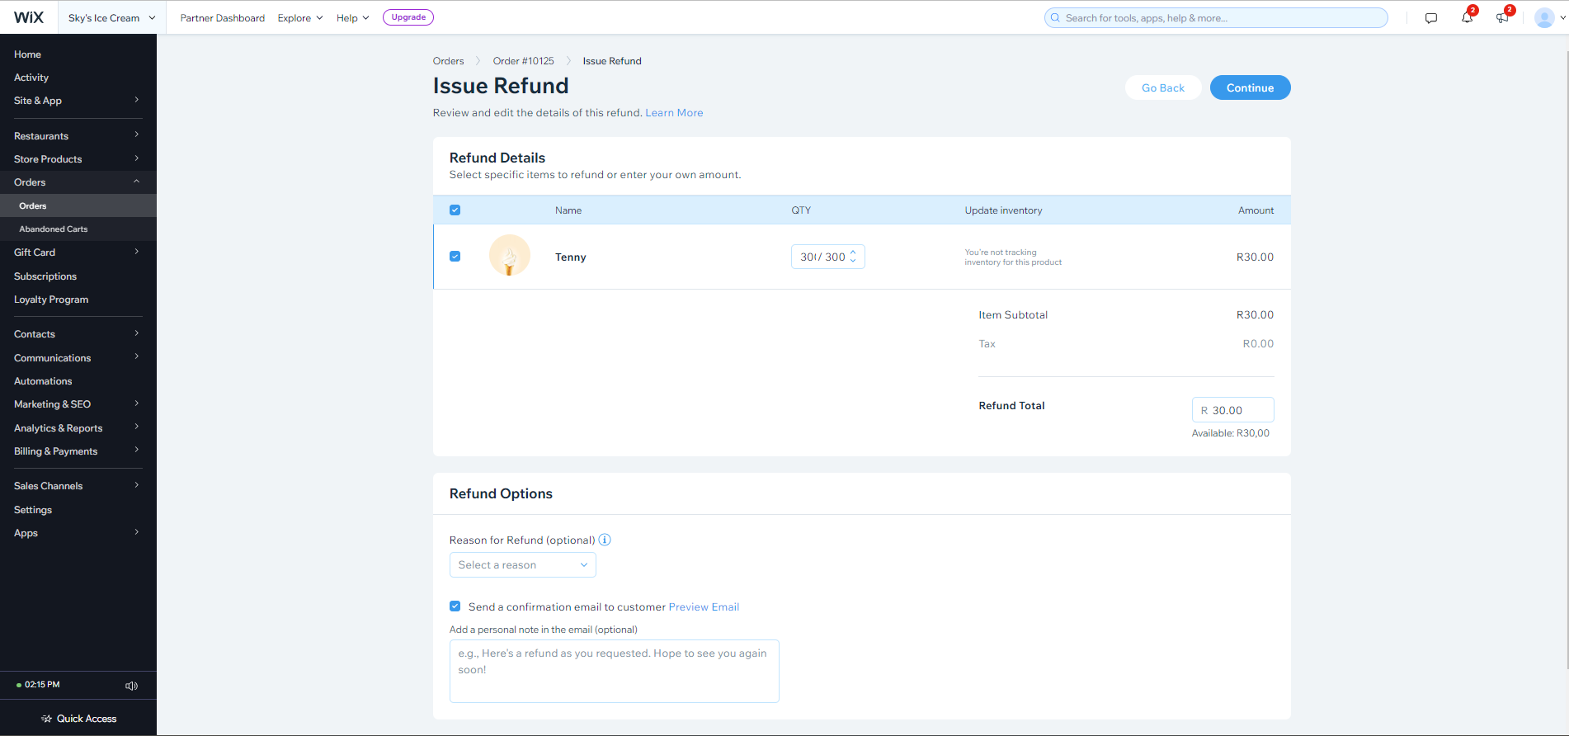This screenshot has width=1569, height=736.
Task: Click the Preview Email link
Action: tap(704, 607)
